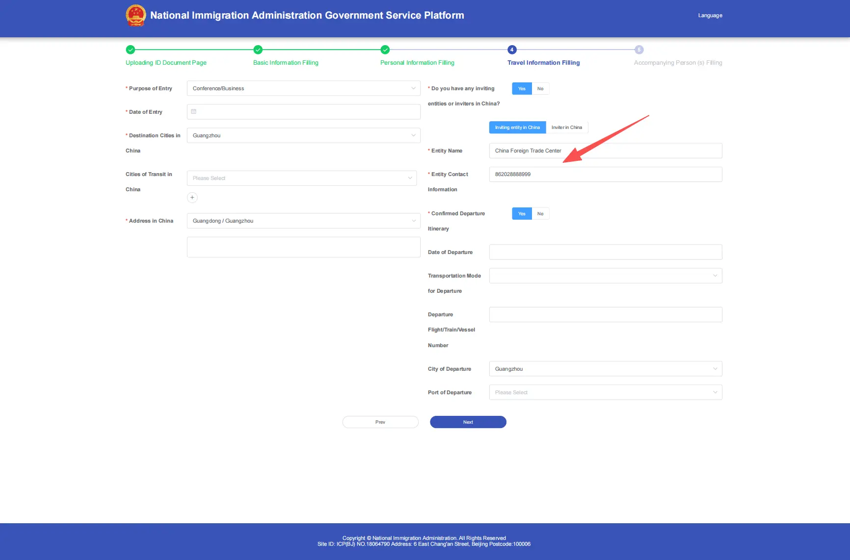Open the Cities of Transit dropdown
Image resolution: width=850 pixels, height=560 pixels.
point(302,178)
